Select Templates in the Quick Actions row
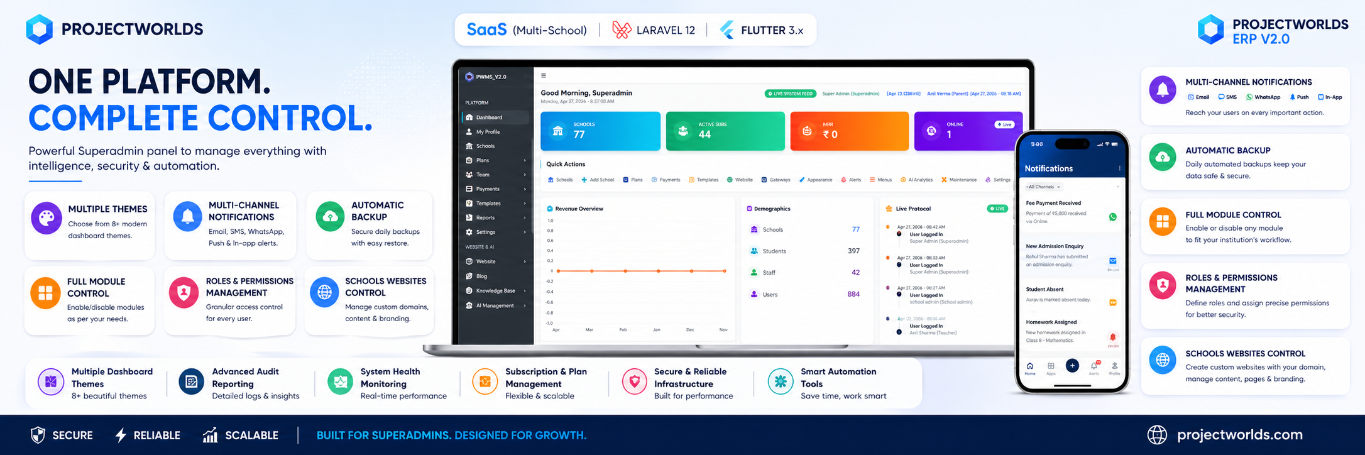1365x455 pixels. click(703, 180)
